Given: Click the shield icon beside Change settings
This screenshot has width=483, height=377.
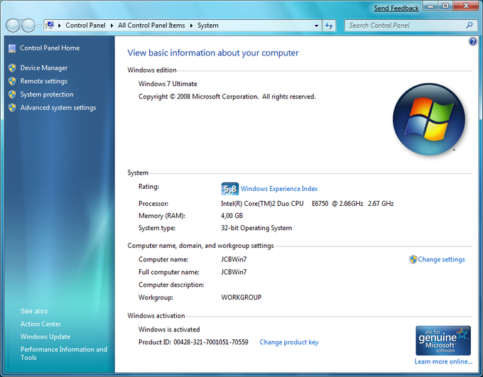Looking at the screenshot, I should pos(413,259).
